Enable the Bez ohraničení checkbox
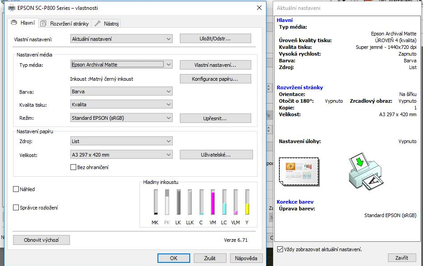Screen dimensions: 423x266 point(73,167)
